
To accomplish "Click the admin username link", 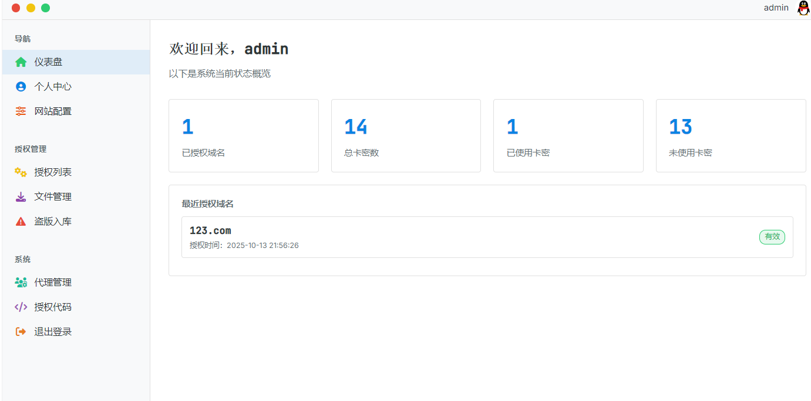I will click(776, 8).
